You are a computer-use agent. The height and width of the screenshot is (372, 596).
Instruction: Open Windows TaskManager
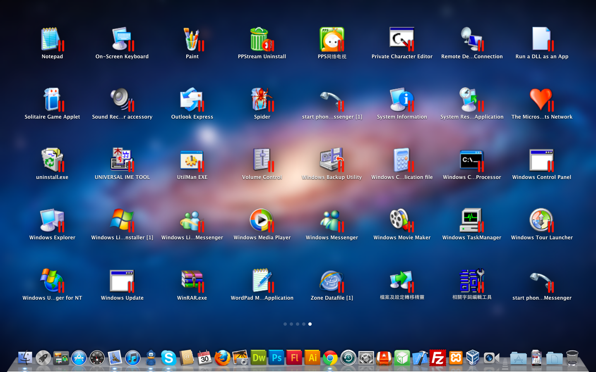(472, 220)
